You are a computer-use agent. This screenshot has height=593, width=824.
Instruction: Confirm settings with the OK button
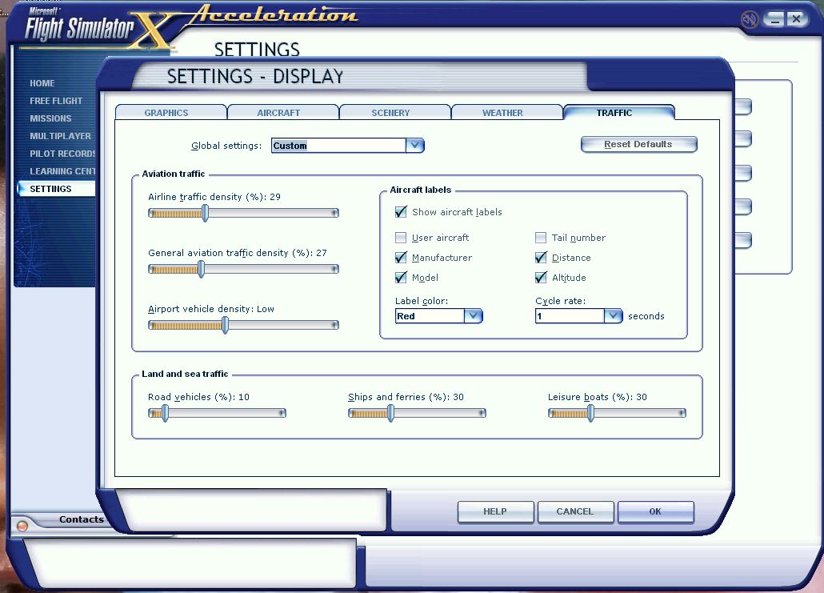655,511
